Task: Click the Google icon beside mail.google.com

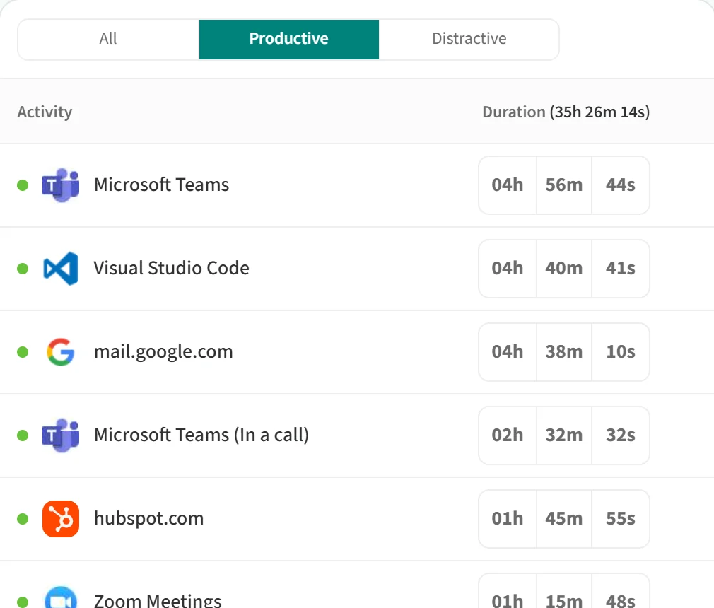Action: click(x=61, y=351)
